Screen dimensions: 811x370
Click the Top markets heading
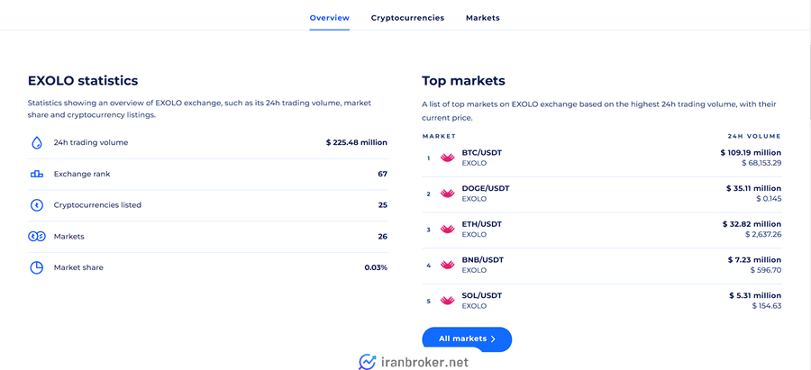tap(463, 81)
